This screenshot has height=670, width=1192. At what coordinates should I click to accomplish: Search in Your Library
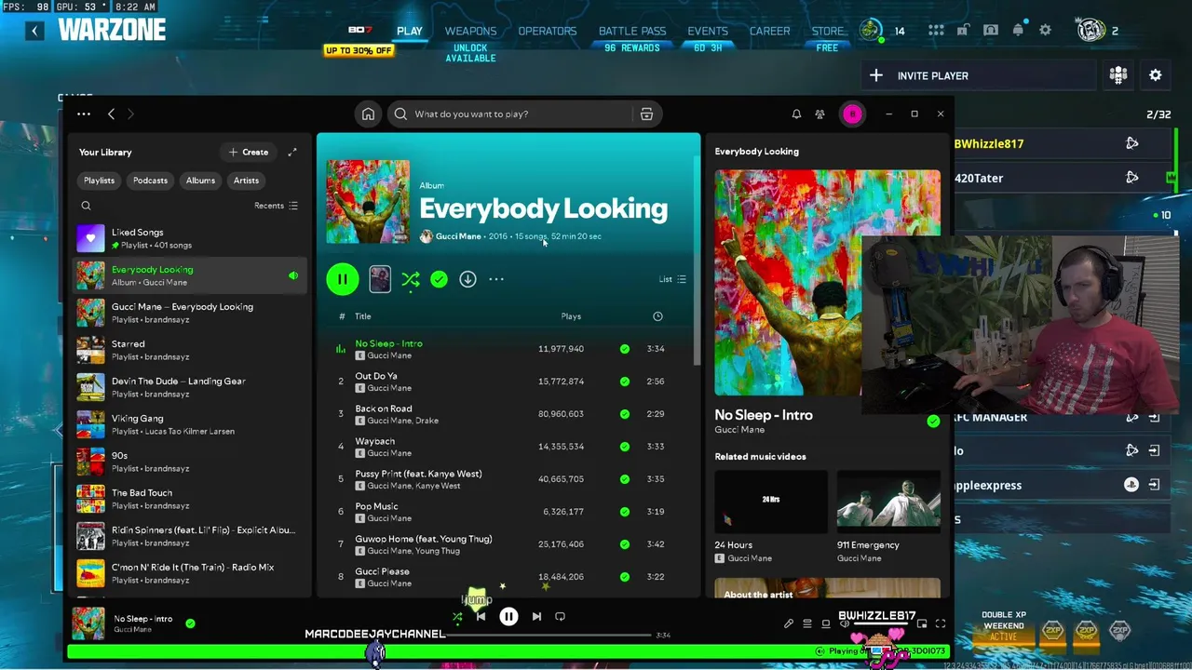[86, 206]
